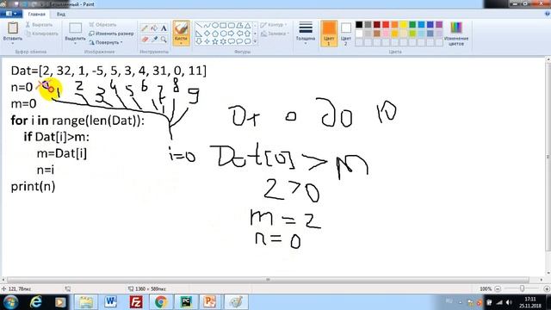Select the Text tool letter A
Image resolution: width=551 pixels, height=310 pixels.
point(164,28)
